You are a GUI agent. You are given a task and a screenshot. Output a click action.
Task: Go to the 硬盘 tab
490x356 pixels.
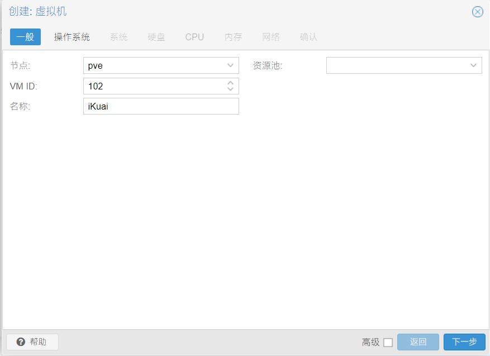[156, 37]
